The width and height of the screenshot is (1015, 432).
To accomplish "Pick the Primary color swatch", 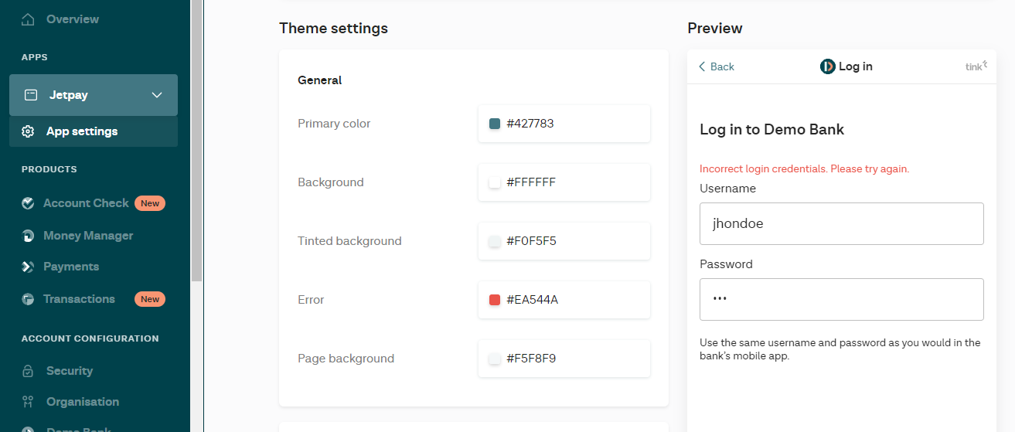I will (x=495, y=124).
